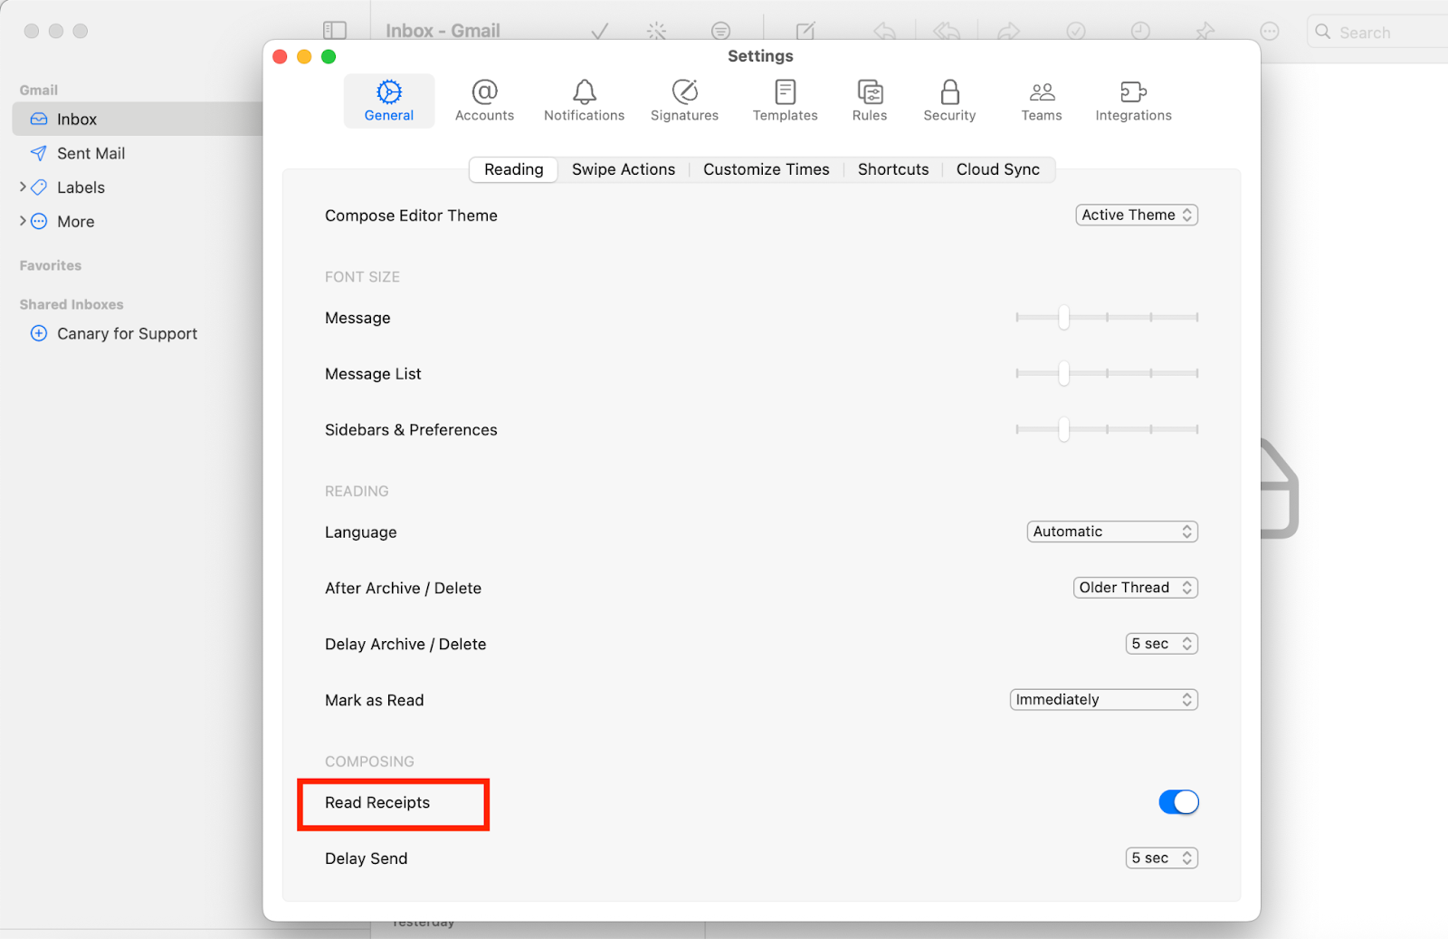Screen dimensions: 1448x939
Task: Click the Message List font size slider handle
Action: (x=1064, y=373)
